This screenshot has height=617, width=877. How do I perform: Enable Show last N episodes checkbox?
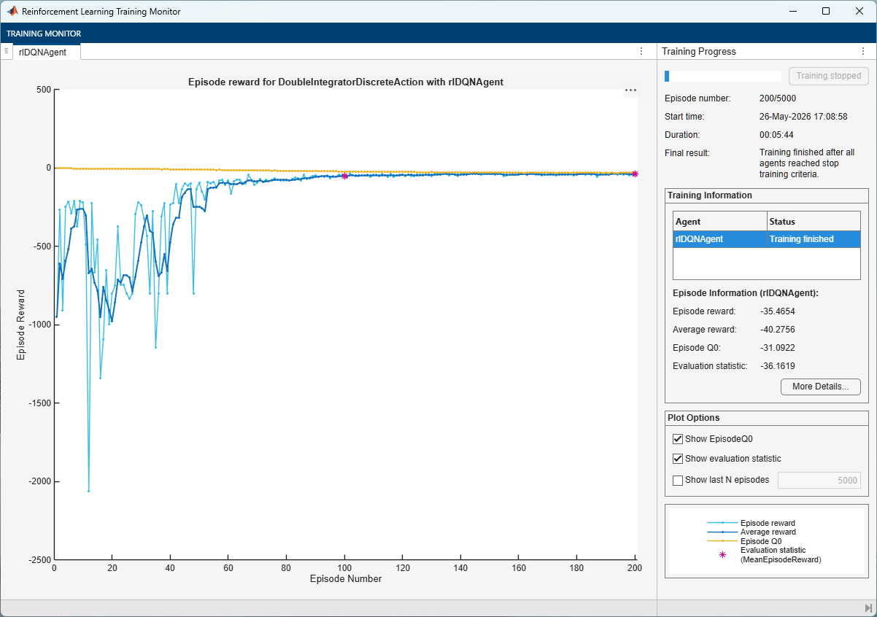click(678, 480)
